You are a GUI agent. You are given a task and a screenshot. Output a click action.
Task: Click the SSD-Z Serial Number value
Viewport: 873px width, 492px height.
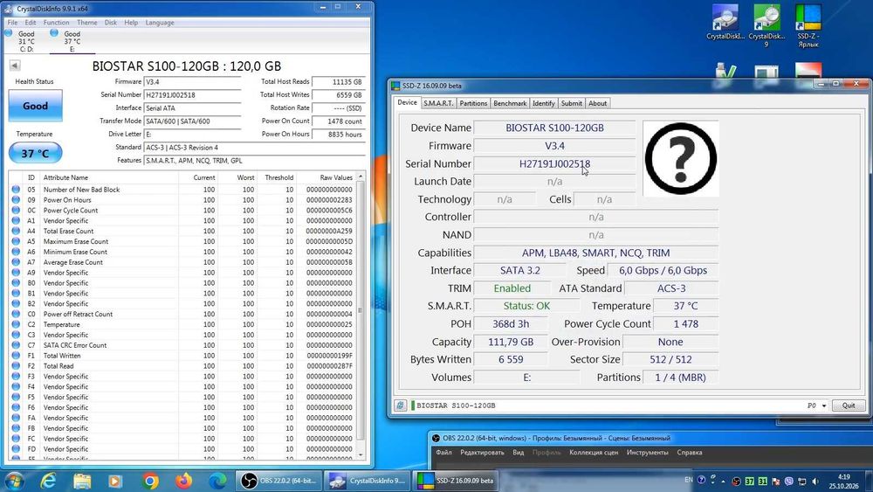click(554, 163)
